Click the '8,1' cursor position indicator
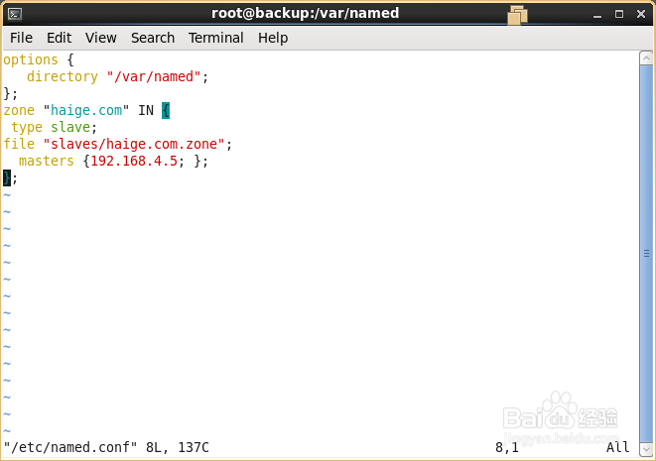The height and width of the screenshot is (461, 656). click(507, 448)
